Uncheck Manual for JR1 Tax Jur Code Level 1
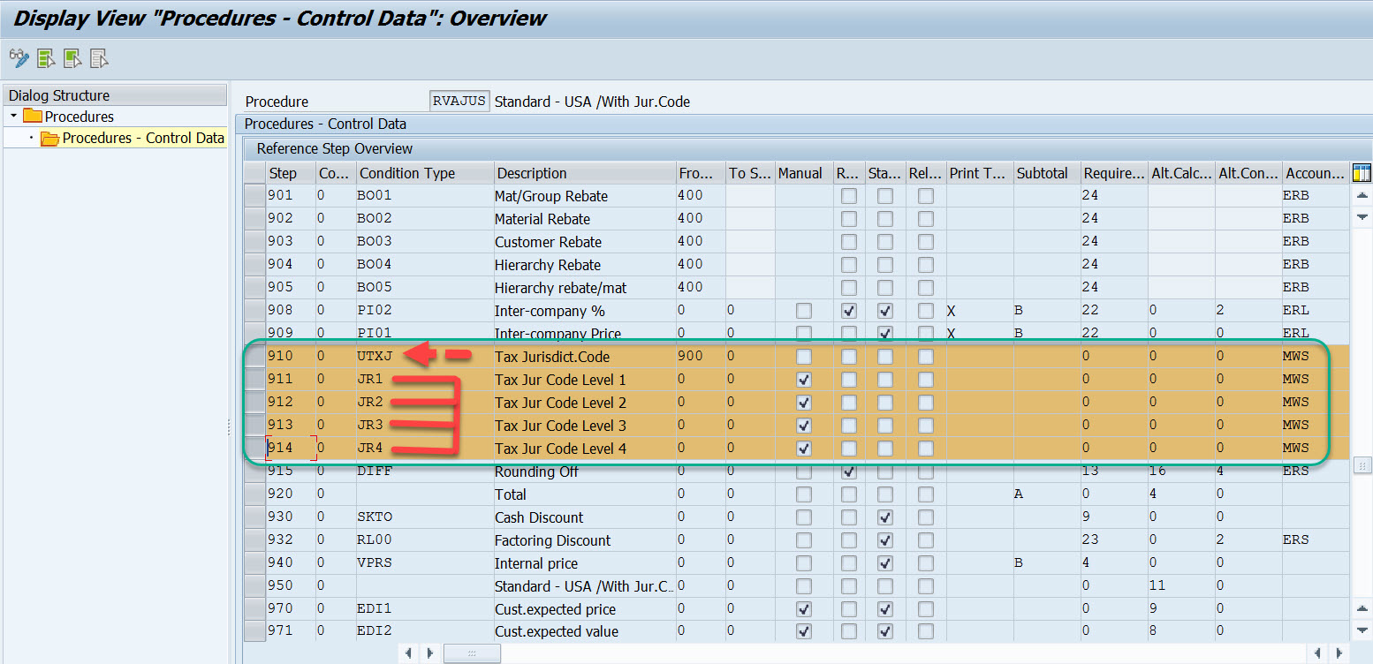The width and height of the screenshot is (1373, 664). pyautogui.click(x=803, y=379)
